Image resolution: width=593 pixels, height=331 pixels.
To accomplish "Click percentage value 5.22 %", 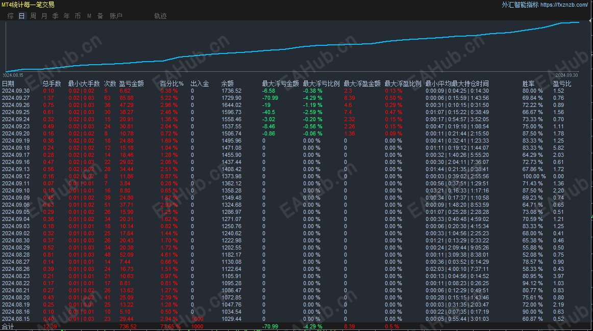I will tap(169, 98).
